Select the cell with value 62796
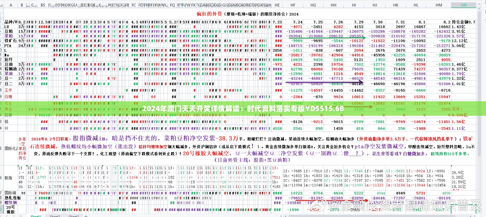 click(x=293, y=69)
